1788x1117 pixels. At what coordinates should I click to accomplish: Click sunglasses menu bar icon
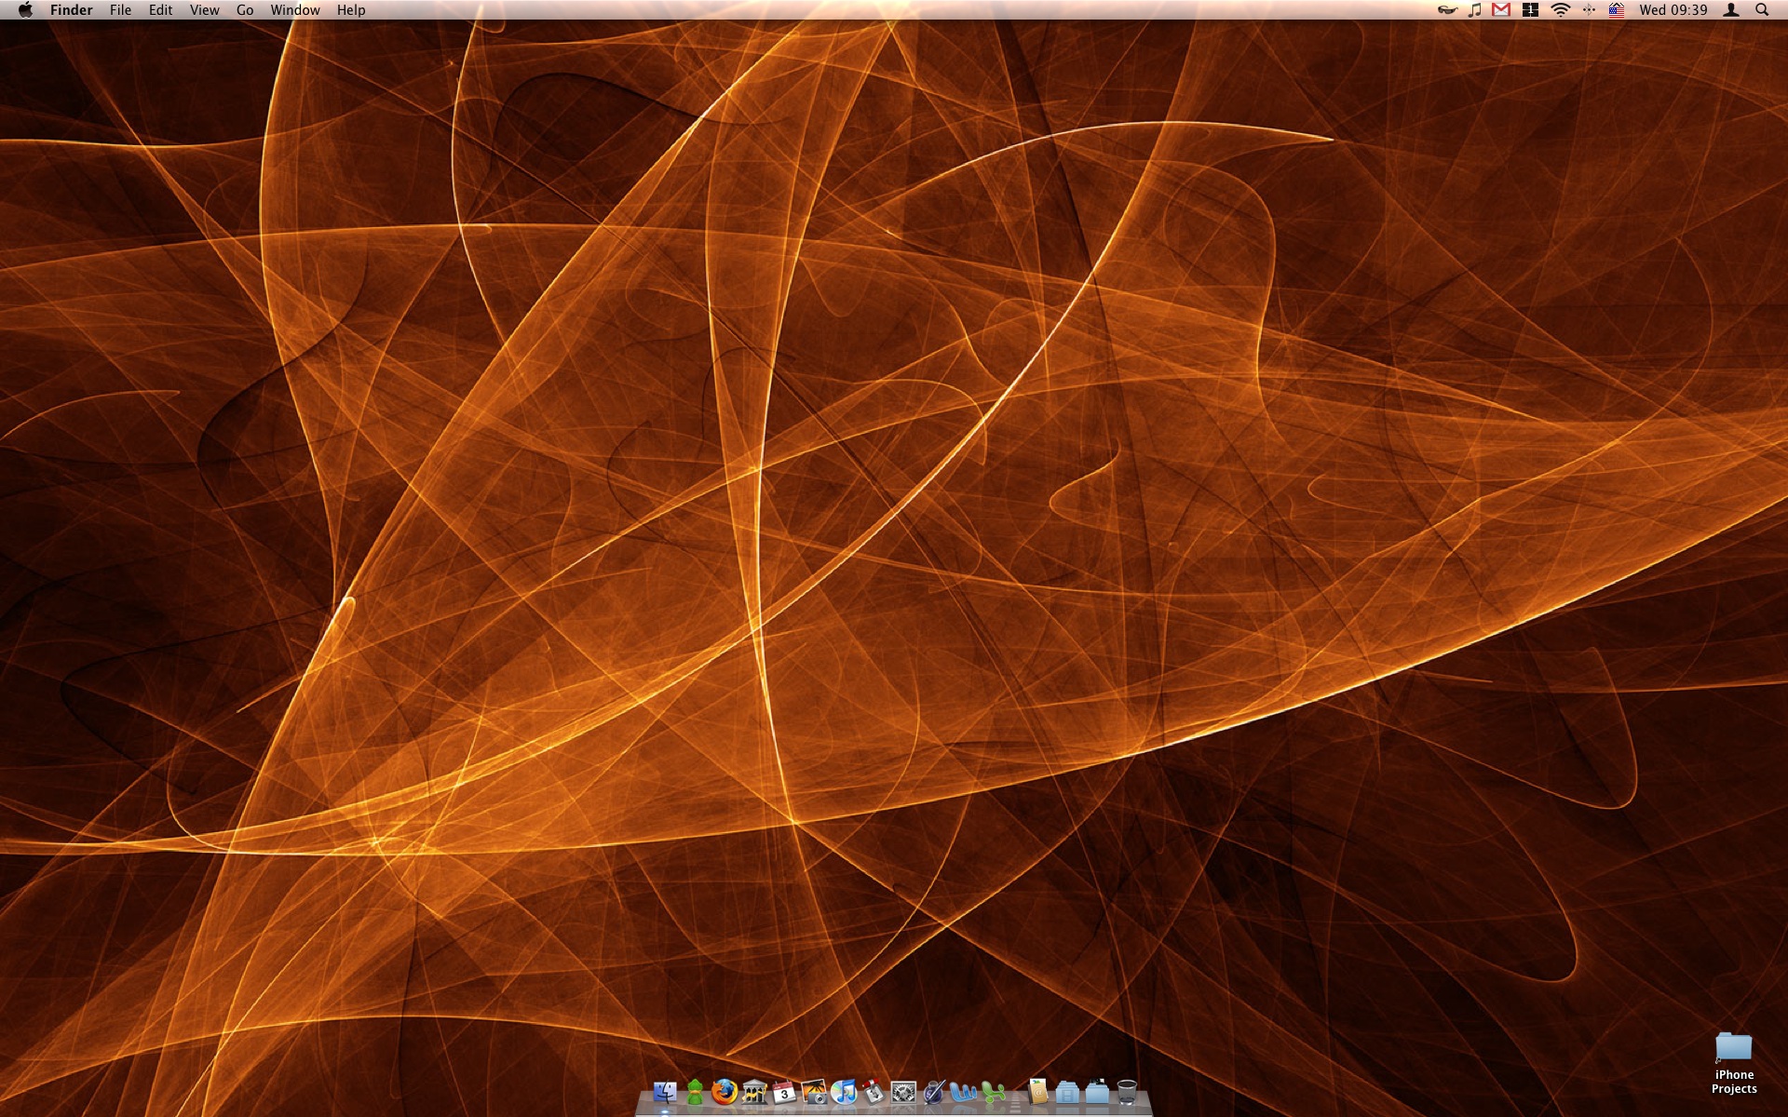pos(1447,10)
